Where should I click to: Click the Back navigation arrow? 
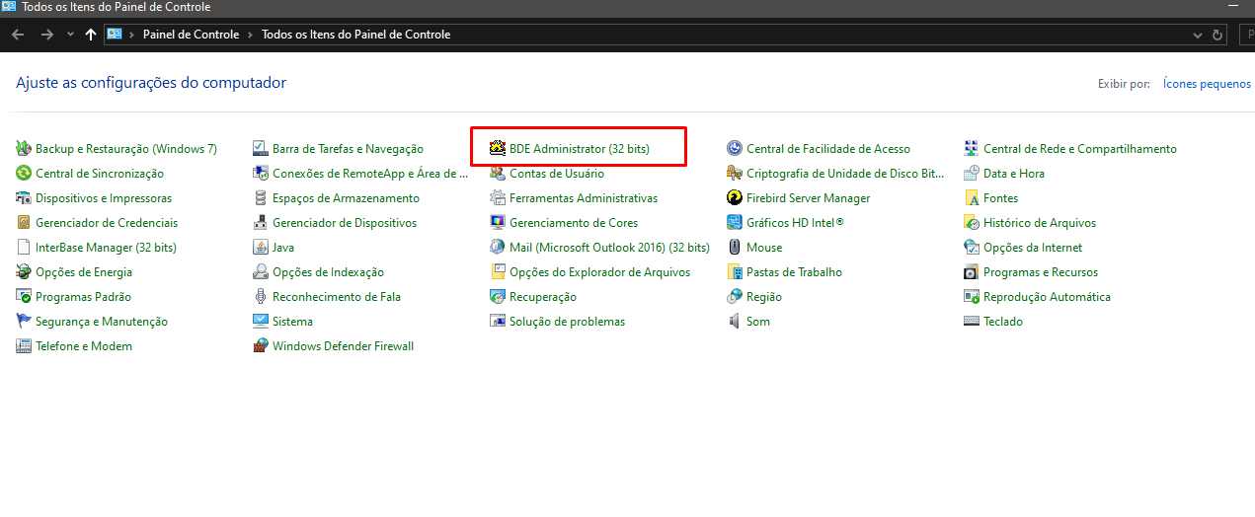[18, 35]
